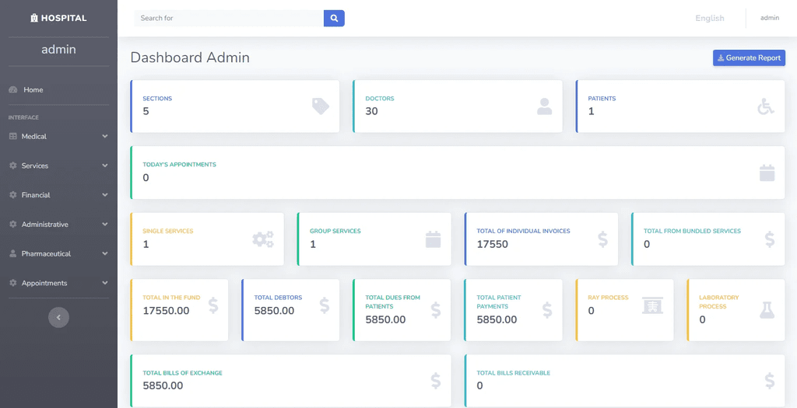Click the Doctors person icon
Image resolution: width=797 pixels, height=408 pixels.
(544, 106)
